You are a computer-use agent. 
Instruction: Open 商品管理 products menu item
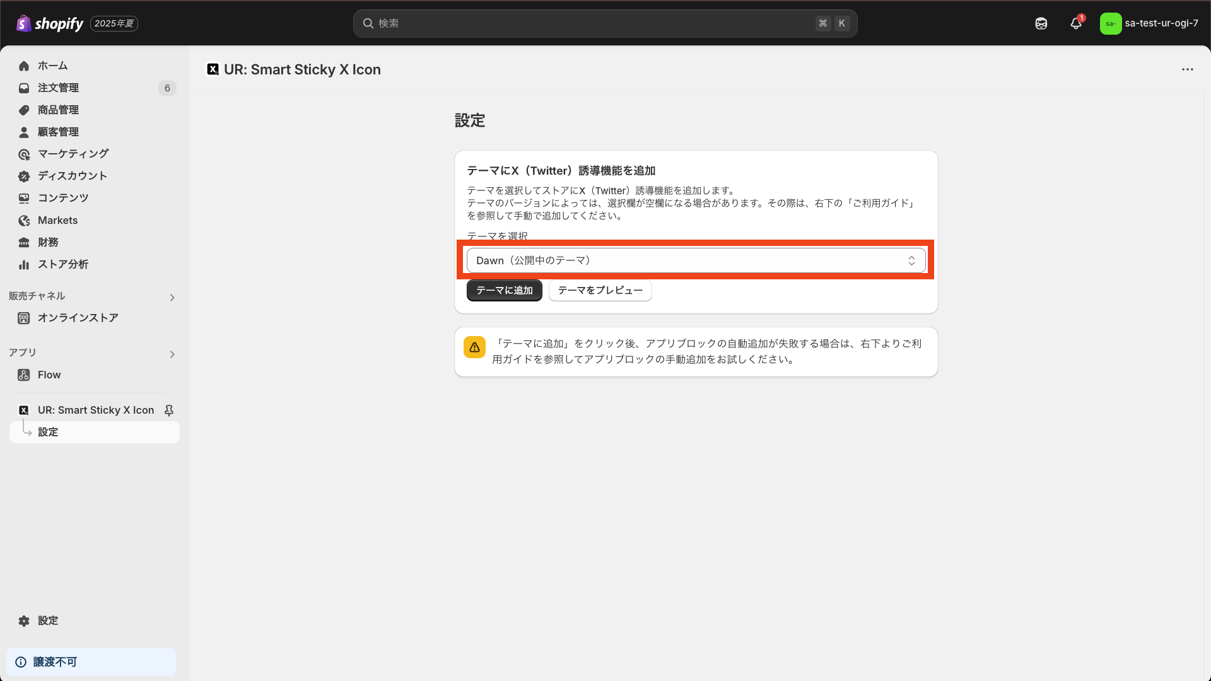point(58,110)
